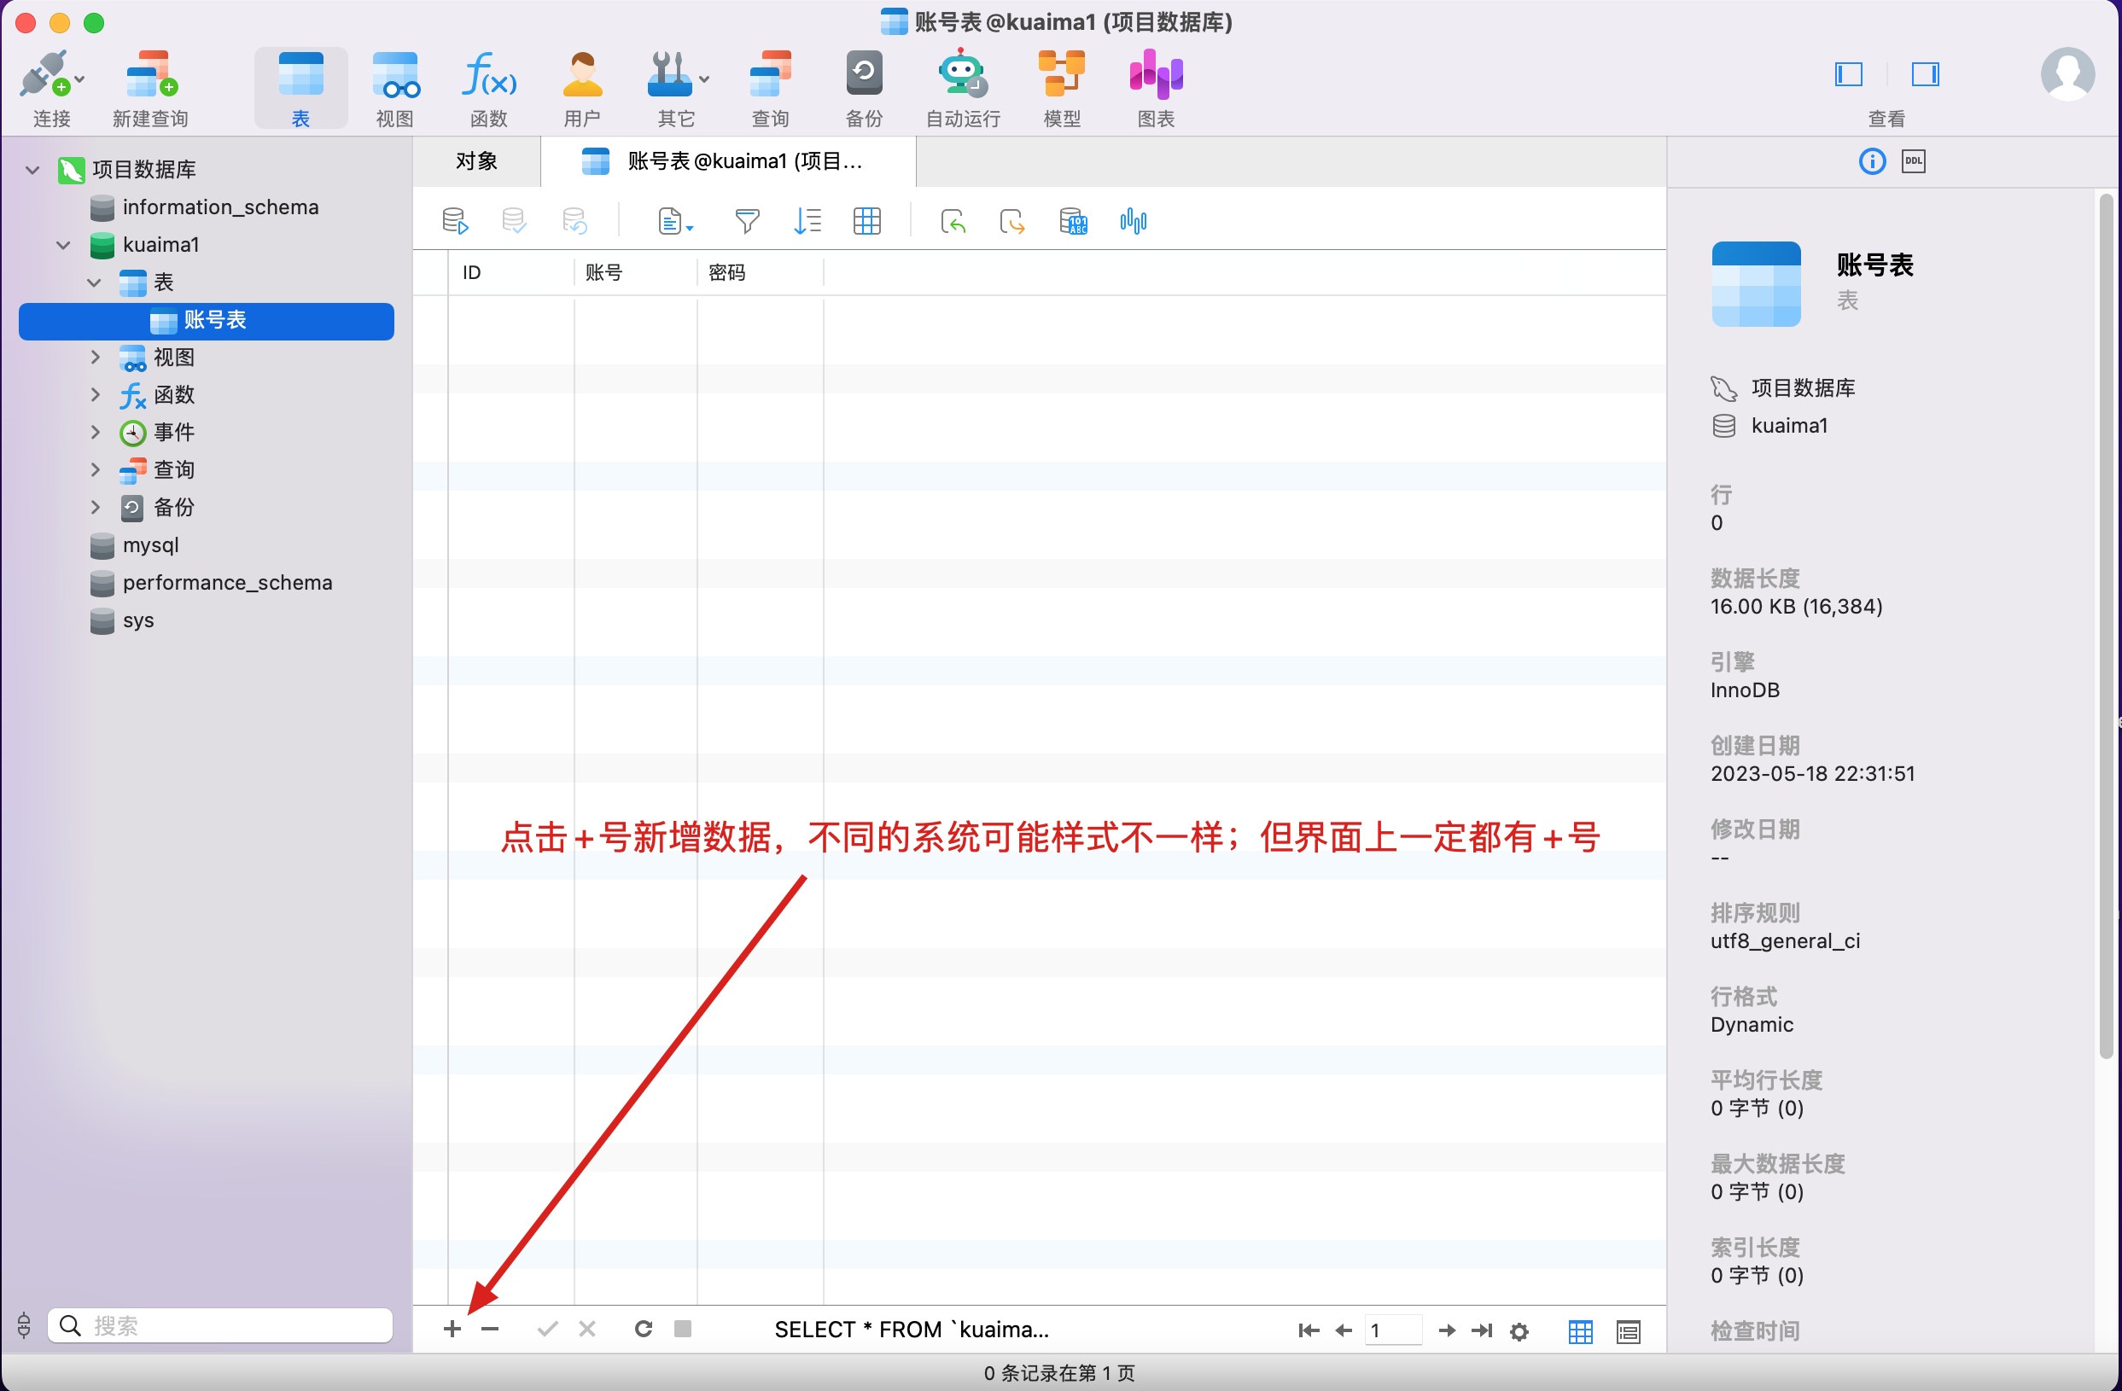The width and height of the screenshot is (2122, 1391).
Task: Click the 账号 column header
Action: tap(635, 272)
